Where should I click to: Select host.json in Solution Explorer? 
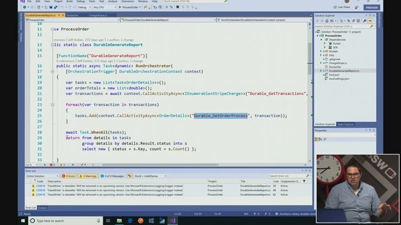334,75
